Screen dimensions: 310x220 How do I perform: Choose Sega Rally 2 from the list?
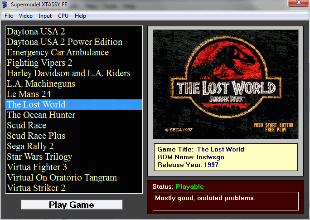tap(74, 146)
